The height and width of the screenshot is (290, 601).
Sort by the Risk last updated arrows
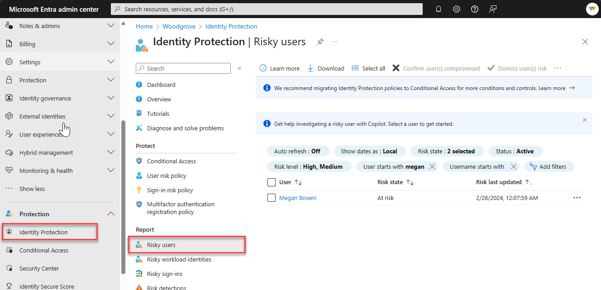529,182
